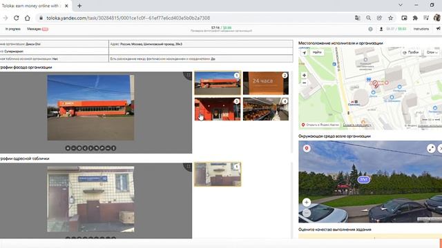Zoom in on the street panorama
This screenshot has height=248, width=442.
pos(307,202)
